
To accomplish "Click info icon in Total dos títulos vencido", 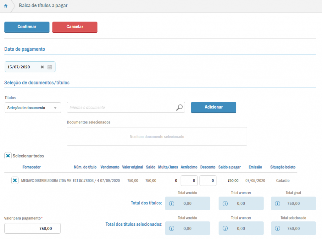I will coord(172,203).
